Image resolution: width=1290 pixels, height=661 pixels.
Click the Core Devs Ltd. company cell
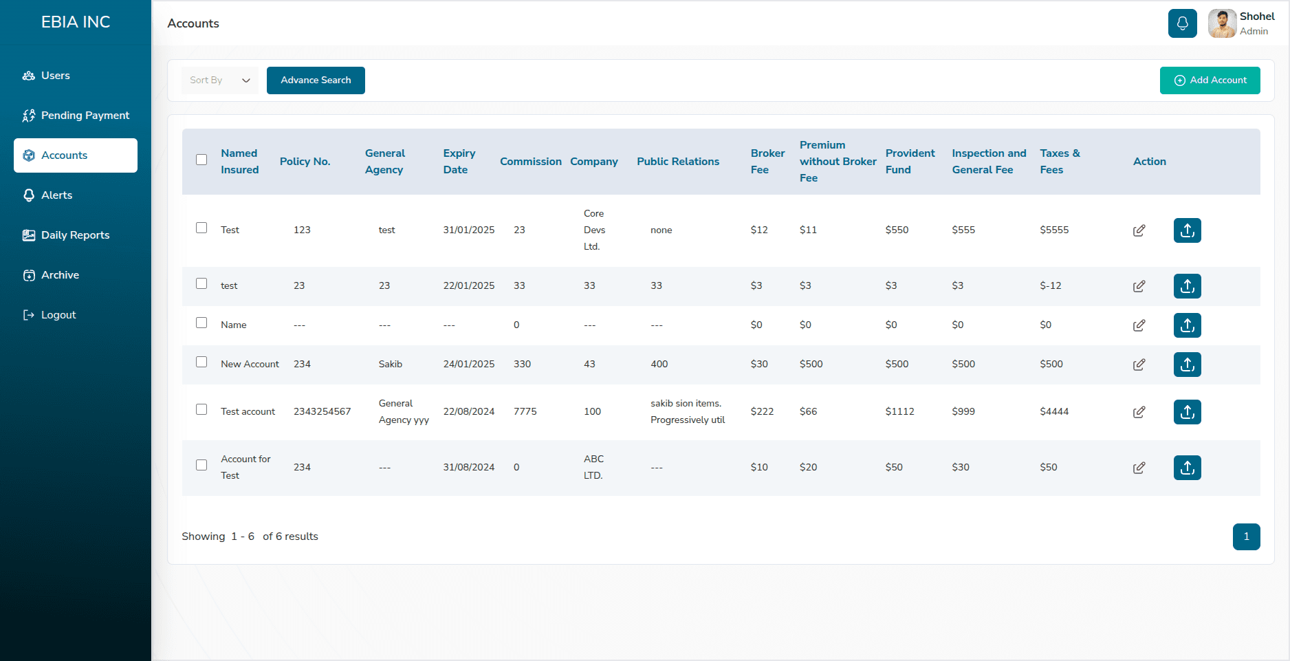[x=594, y=230]
